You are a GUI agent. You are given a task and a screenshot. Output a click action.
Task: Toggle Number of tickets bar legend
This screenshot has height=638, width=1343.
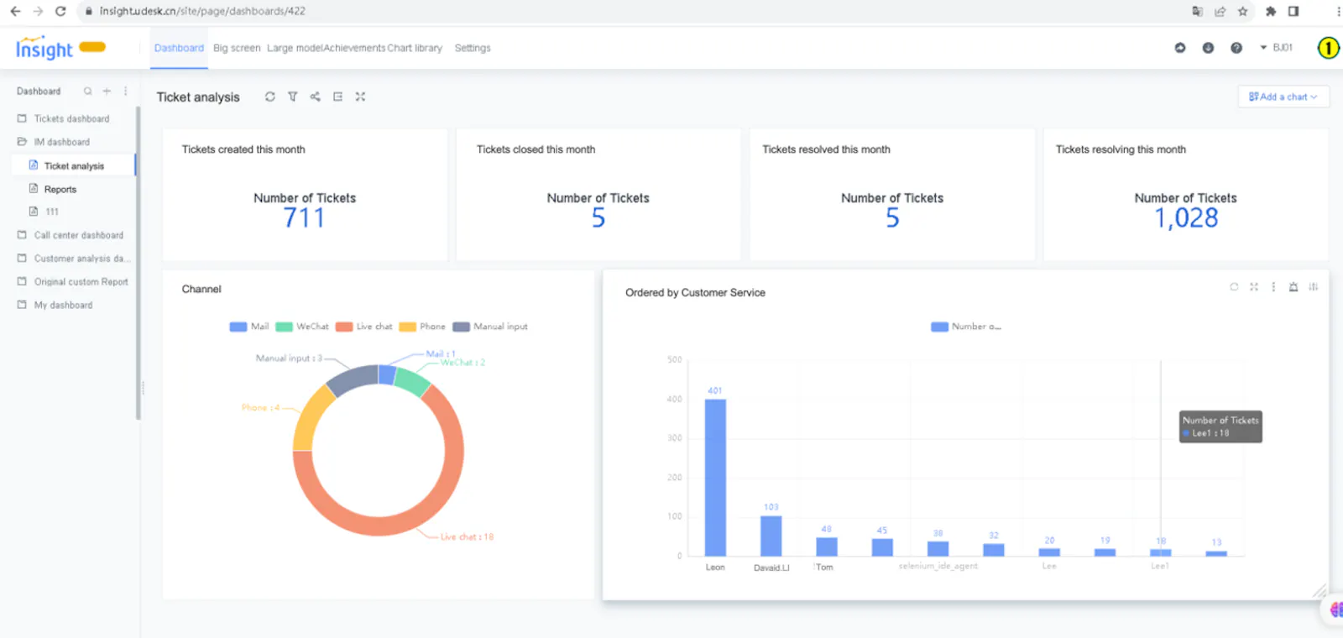coord(966,327)
